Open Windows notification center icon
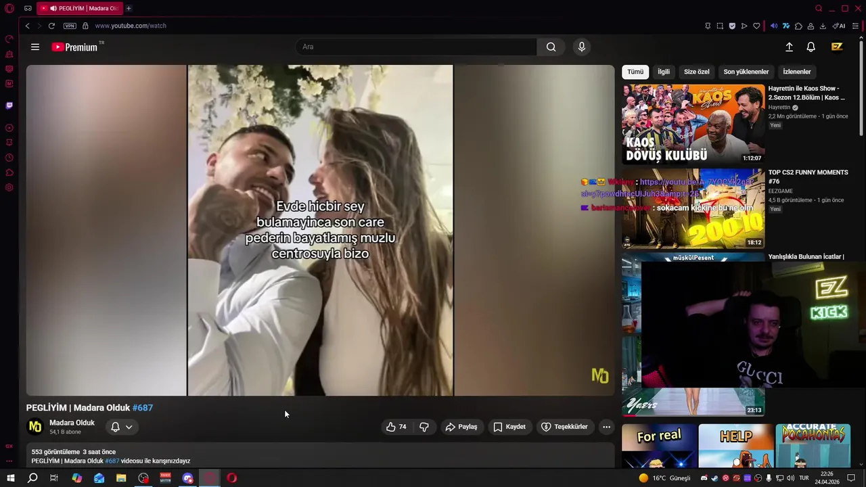866x487 pixels. [851, 478]
